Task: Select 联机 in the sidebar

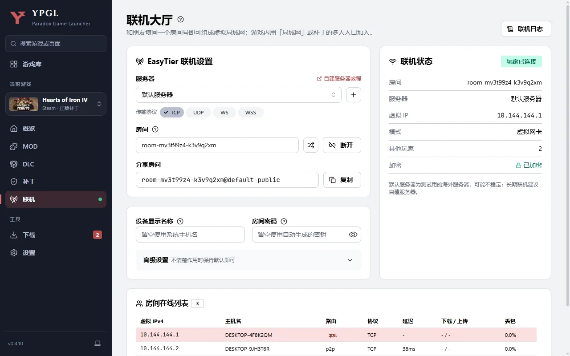Action: click(56, 199)
